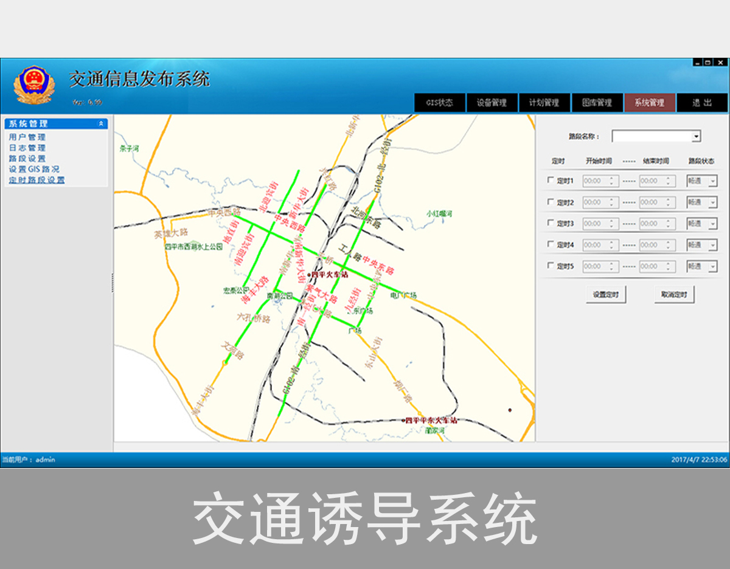Enable the 定时1 checkbox
The image size is (730, 569).
point(551,181)
